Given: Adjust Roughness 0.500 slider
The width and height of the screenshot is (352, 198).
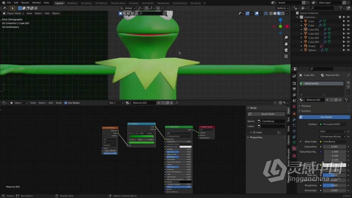Looking at the screenshot, I should pos(334,186).
